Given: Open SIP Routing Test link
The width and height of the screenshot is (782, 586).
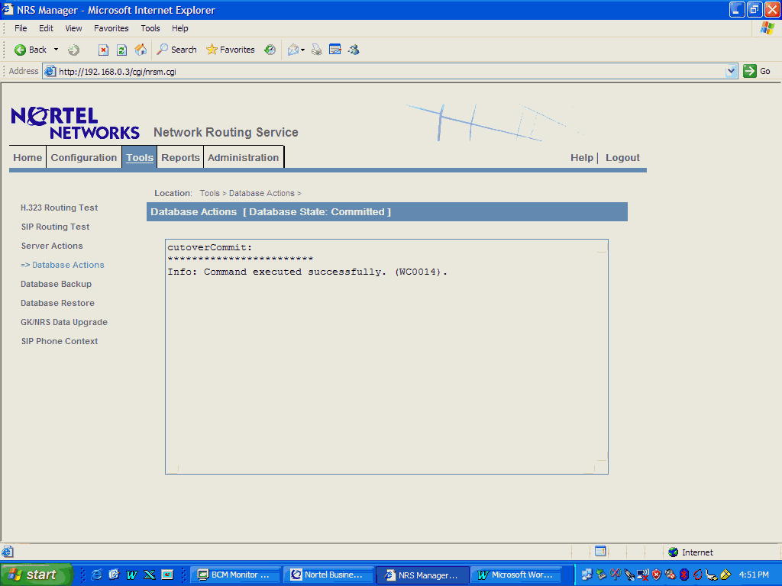Looking at the screenshot, I should click(x=55, y=227).
